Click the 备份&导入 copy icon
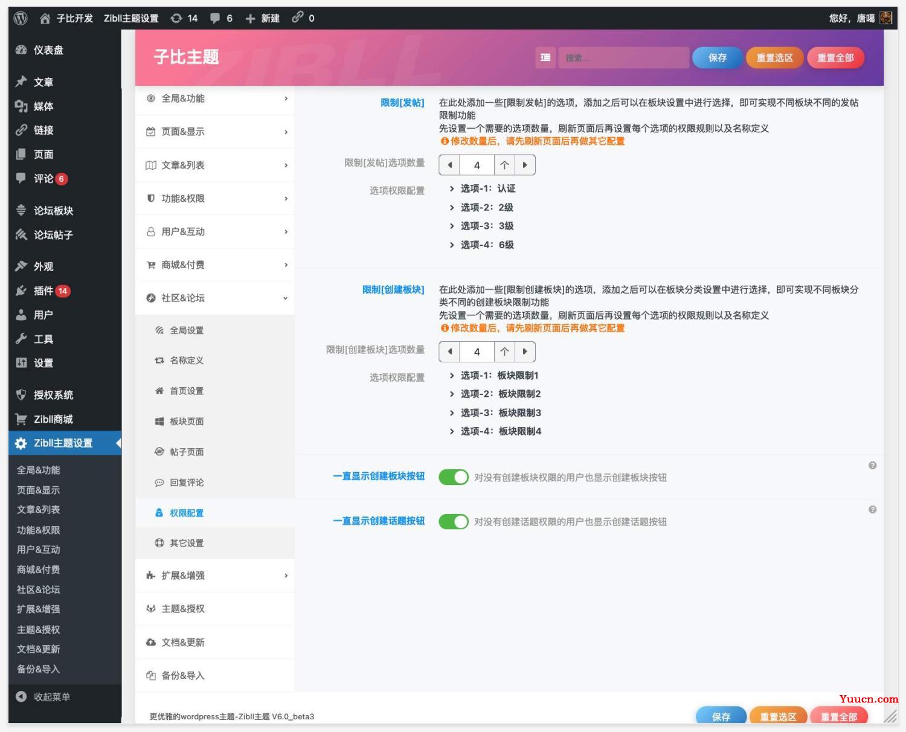 (x=151, y=675)
